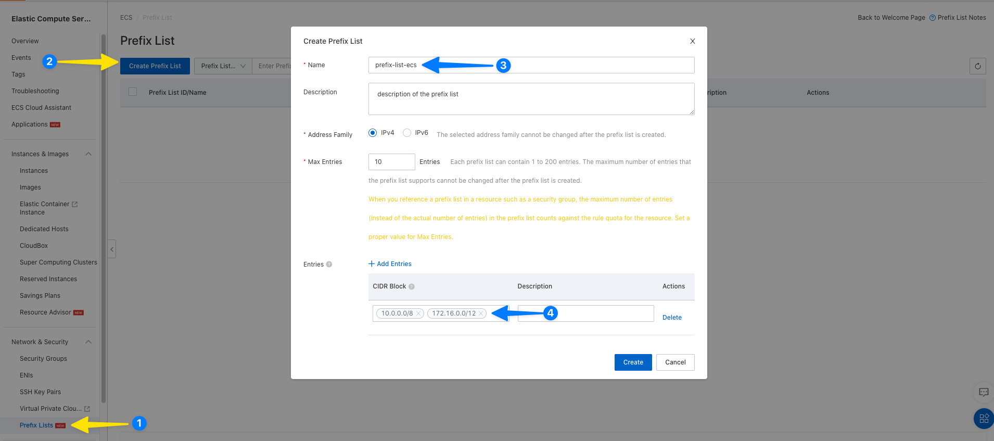Select the IPv6 address family radio button
Viewport: 994px width, 441px height.
tap(407, 133)
